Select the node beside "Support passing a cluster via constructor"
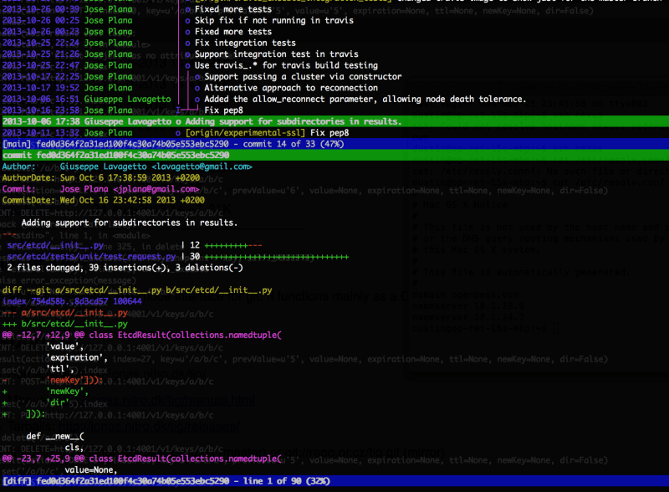The height and width of the screenshot is (492, 669). click(x=197, y=76)
